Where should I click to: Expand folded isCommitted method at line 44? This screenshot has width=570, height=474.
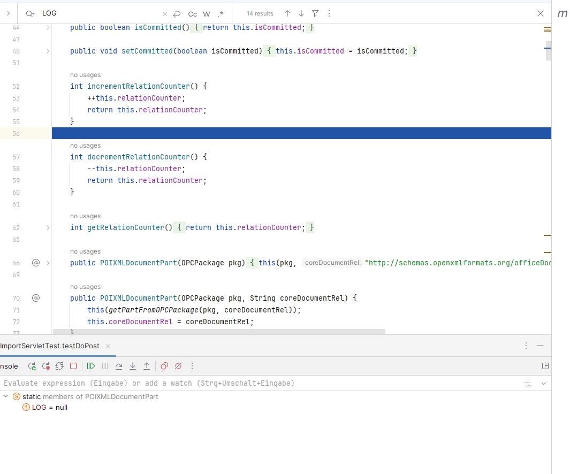point(48,28)
